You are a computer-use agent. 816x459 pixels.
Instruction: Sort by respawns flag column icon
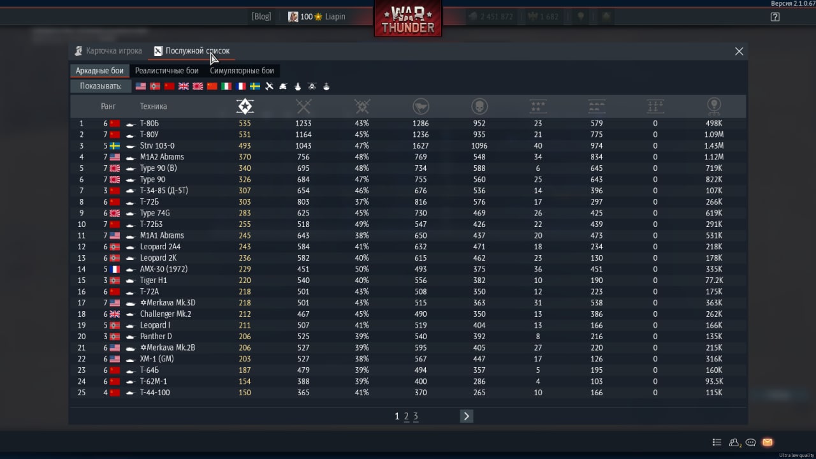click(x=421, y=106)
